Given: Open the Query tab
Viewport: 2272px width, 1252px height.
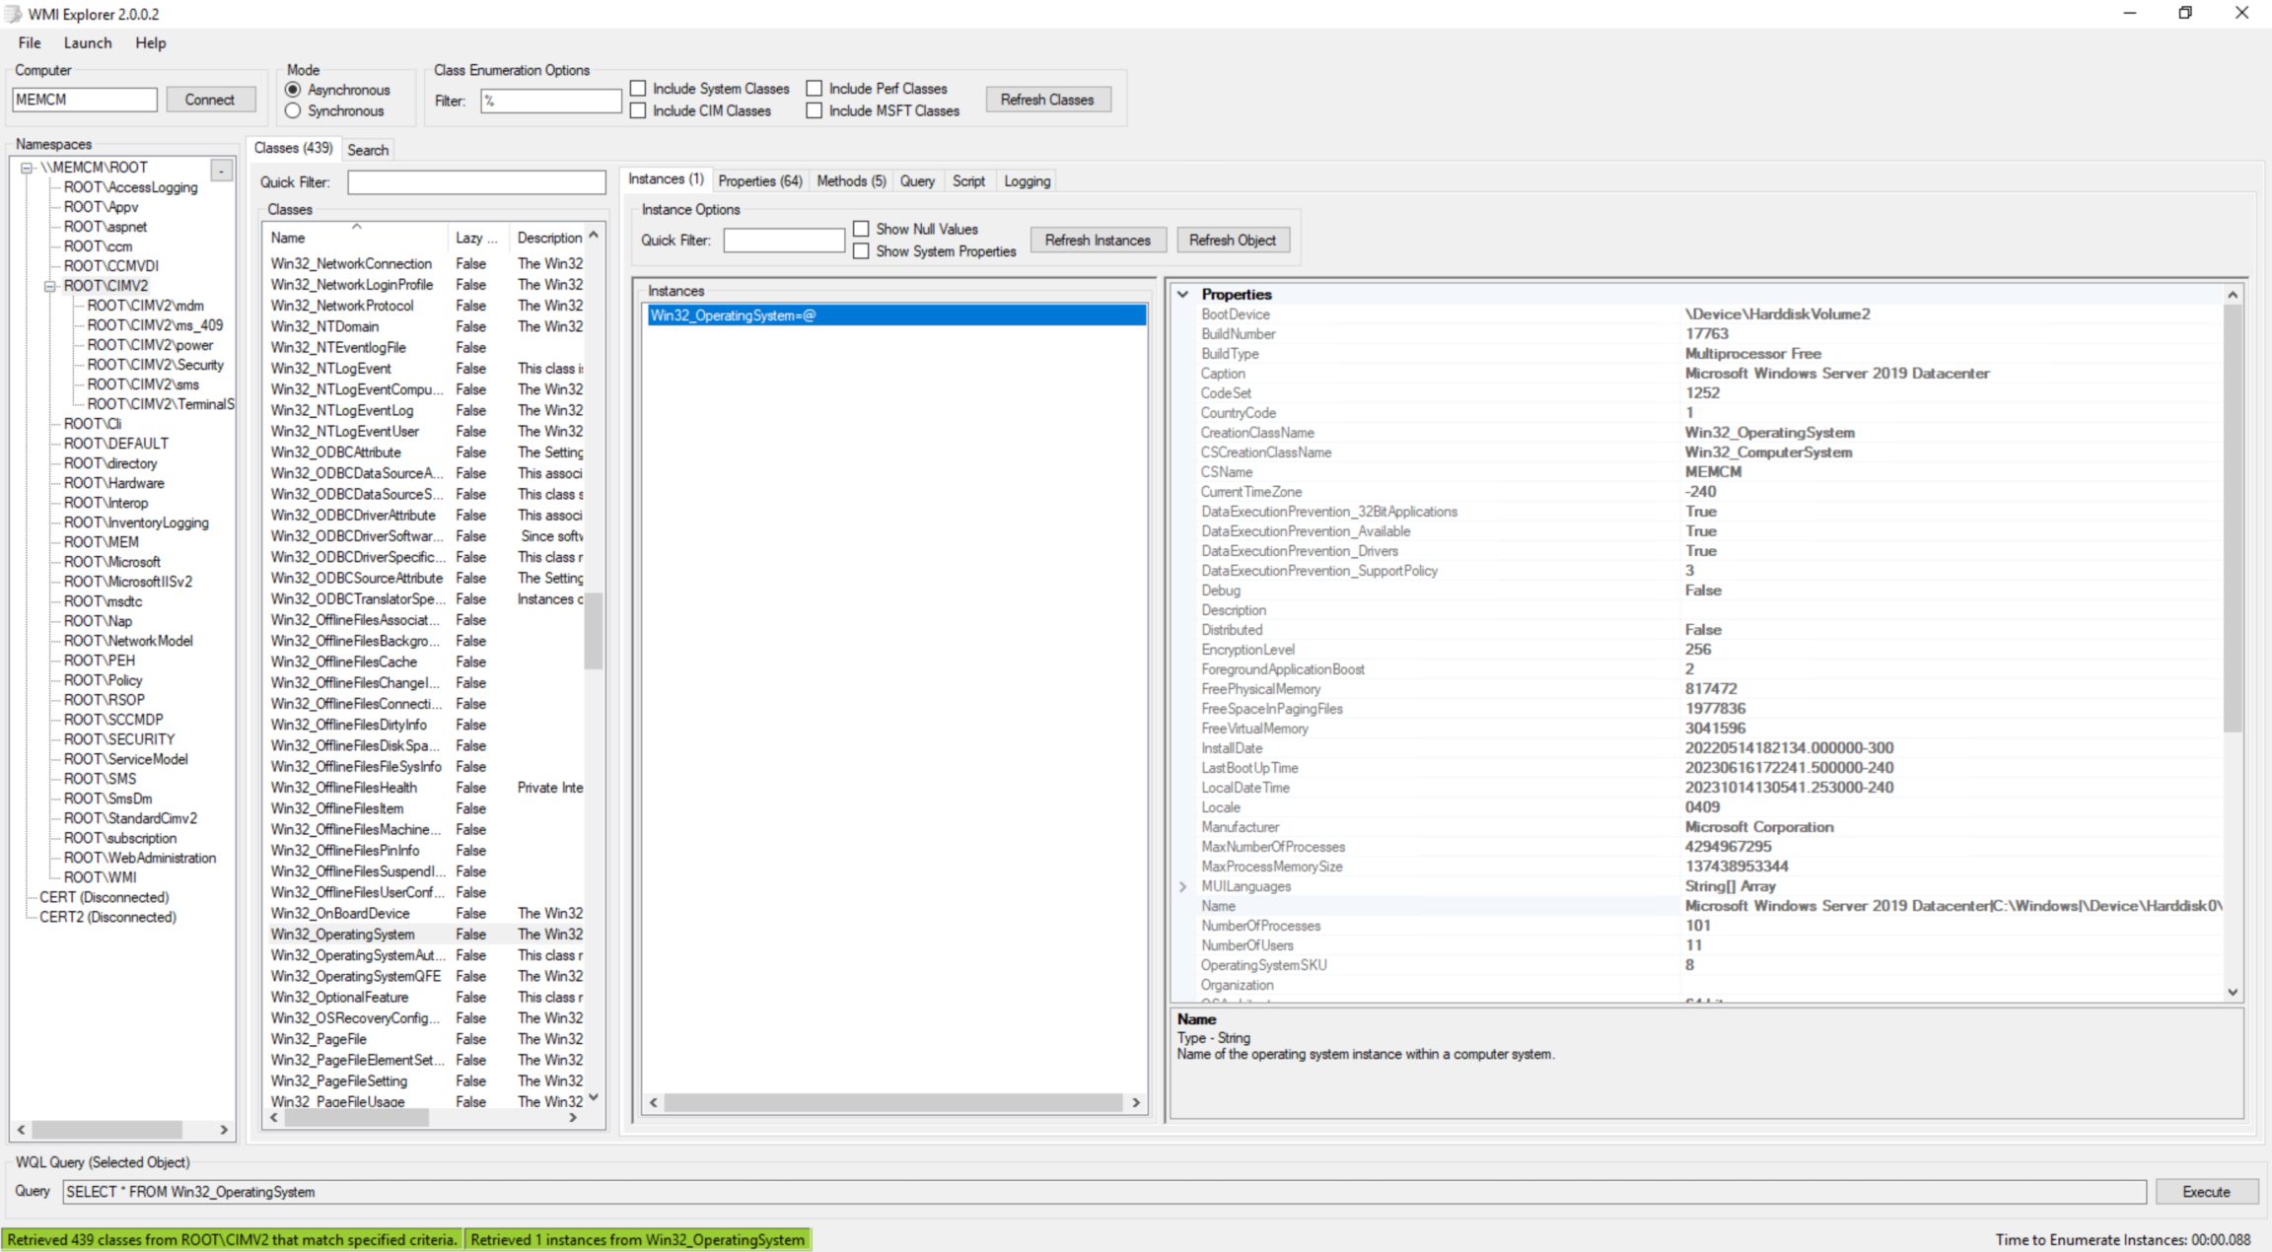Looking at the screenshot, I should point(917,181).
